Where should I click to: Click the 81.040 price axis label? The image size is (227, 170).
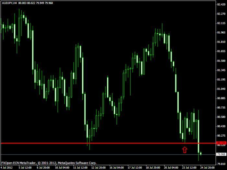(x=221, y=89)
